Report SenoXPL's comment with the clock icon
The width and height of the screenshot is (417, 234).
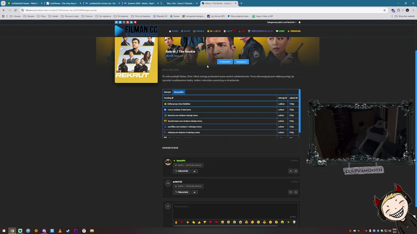coord(291,171)
